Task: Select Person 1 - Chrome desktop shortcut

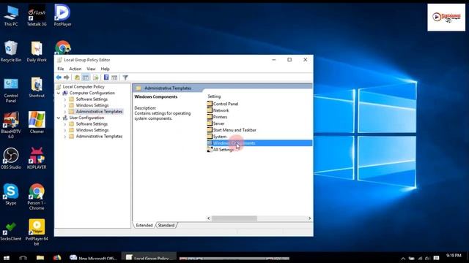Action: pos(37,197)
